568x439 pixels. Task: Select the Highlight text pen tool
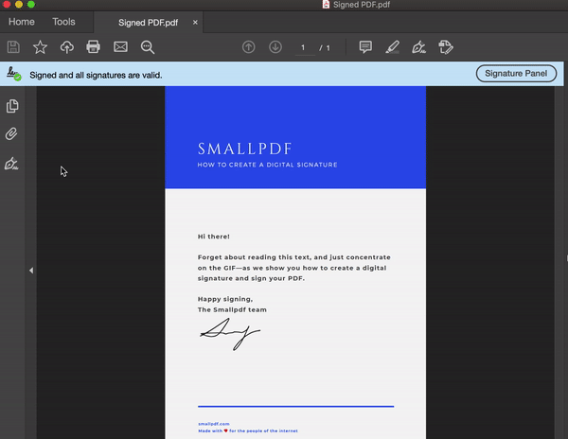coord(392,47)
